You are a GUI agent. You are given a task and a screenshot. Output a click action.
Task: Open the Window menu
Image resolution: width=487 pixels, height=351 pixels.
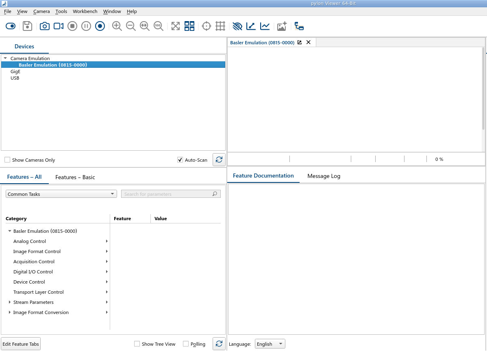tap(112, 11)
